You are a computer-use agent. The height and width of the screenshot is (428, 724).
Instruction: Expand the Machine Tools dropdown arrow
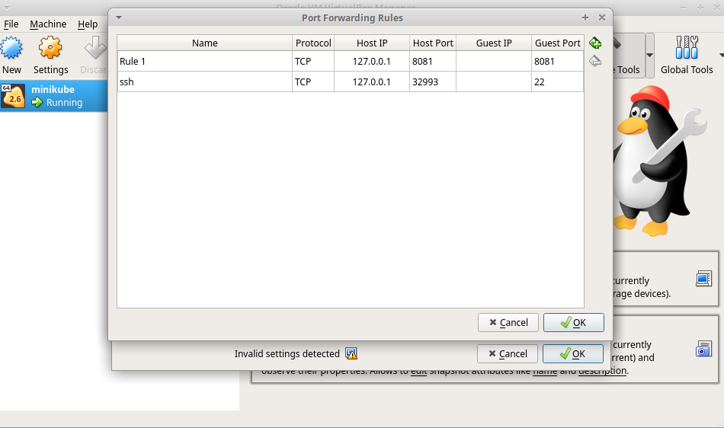[x=649, y=56]
